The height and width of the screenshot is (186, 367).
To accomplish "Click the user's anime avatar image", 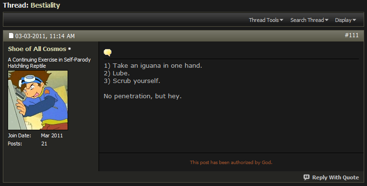I will coord(38,100).
